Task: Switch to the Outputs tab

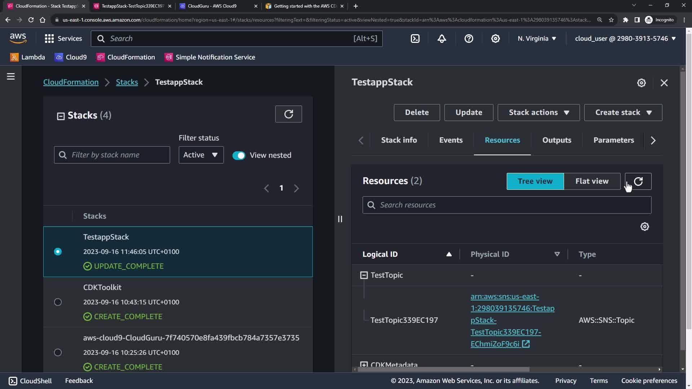Action: (556, 140)
